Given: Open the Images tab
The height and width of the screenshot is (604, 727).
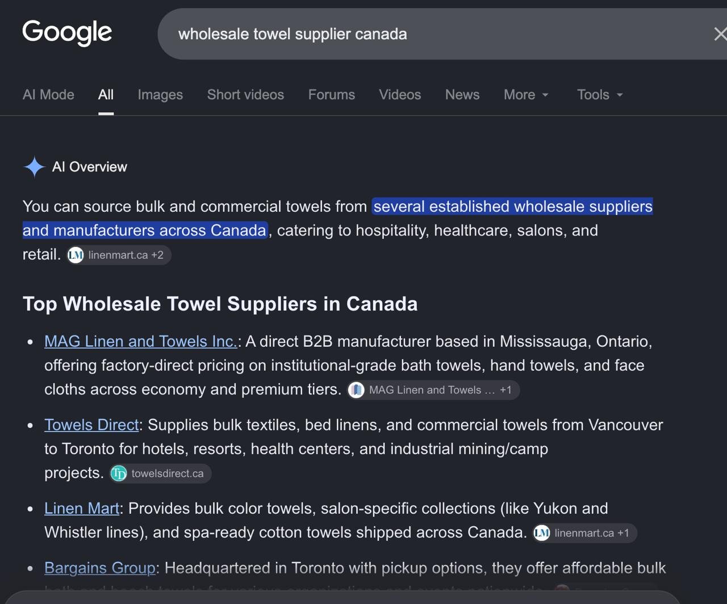Looking at the screenshot, I should point(160,95).
